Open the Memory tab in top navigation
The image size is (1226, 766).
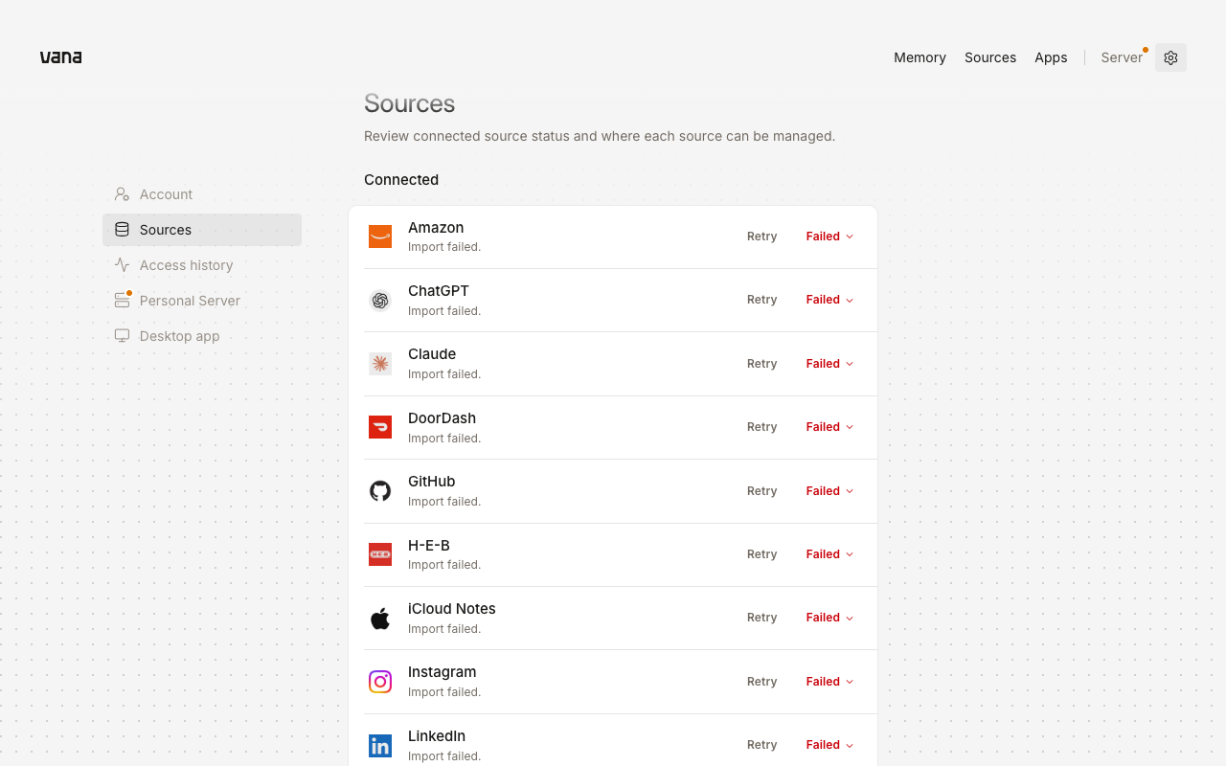coord(919,57)
